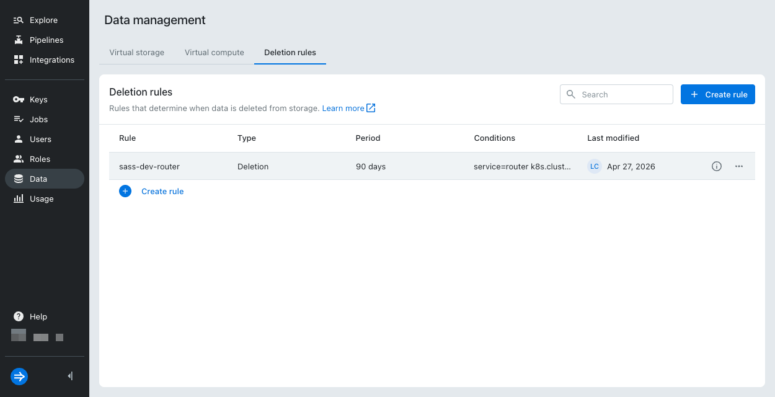Select the Deletion rules tab
Viewport: 775px width, 397px height.
[290, 53]
